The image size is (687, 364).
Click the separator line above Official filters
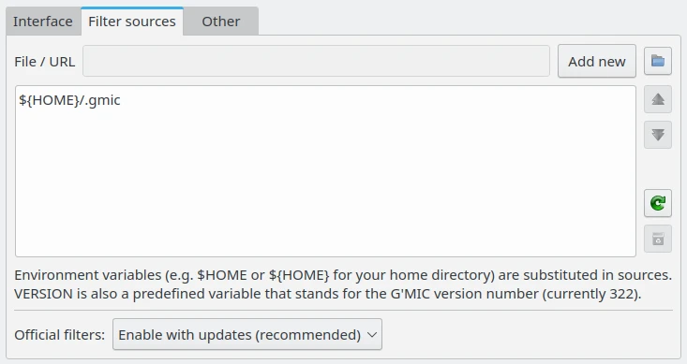tap(343, 310)
